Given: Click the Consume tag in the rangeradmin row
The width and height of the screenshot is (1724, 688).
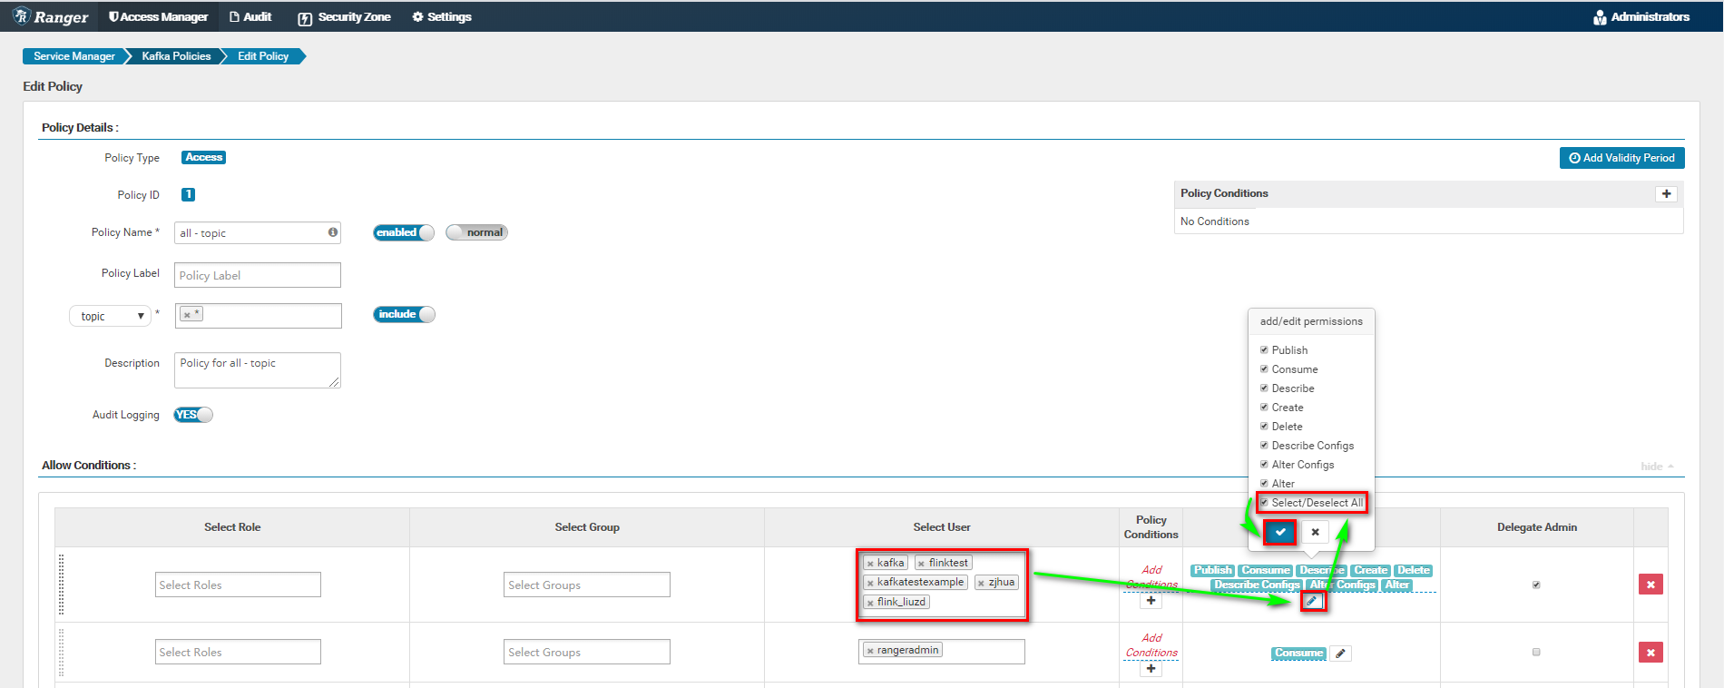Looking at the screenshot, I should pos(1298,654).
